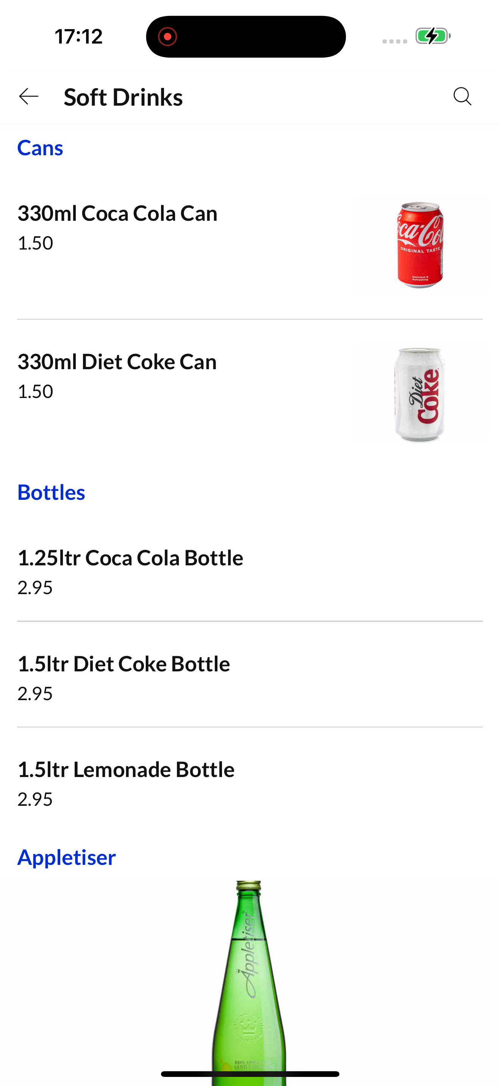Viewport: 500px width, 1086px height.
Task: Select 1.5ltr Lemonade Bottle
Action: [x=250, y=783]
